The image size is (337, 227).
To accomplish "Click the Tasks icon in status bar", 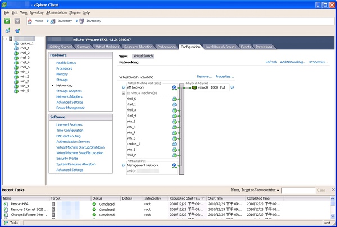I will point(6,223).
